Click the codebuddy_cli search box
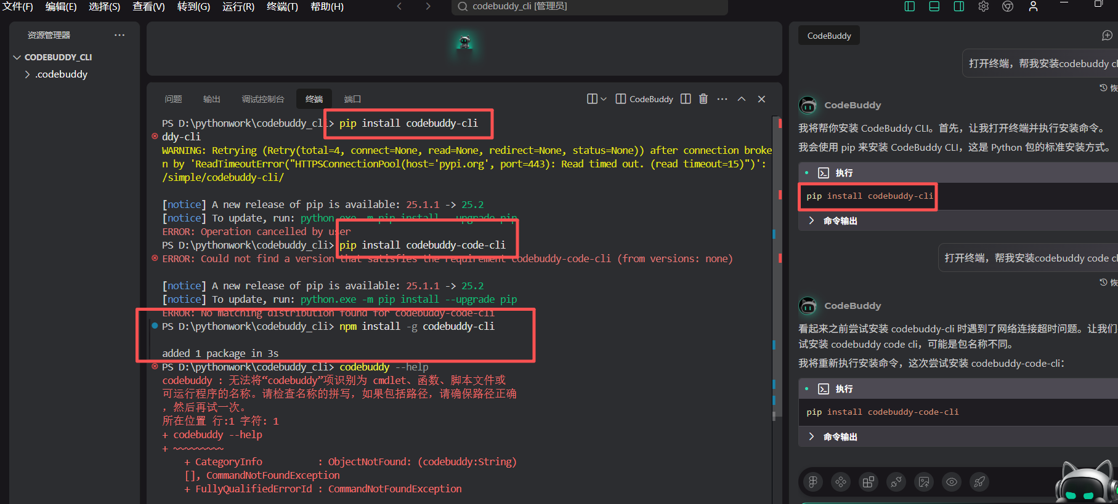The width and height of the screenshot is (1118, 504). click(x=589, y=7)
